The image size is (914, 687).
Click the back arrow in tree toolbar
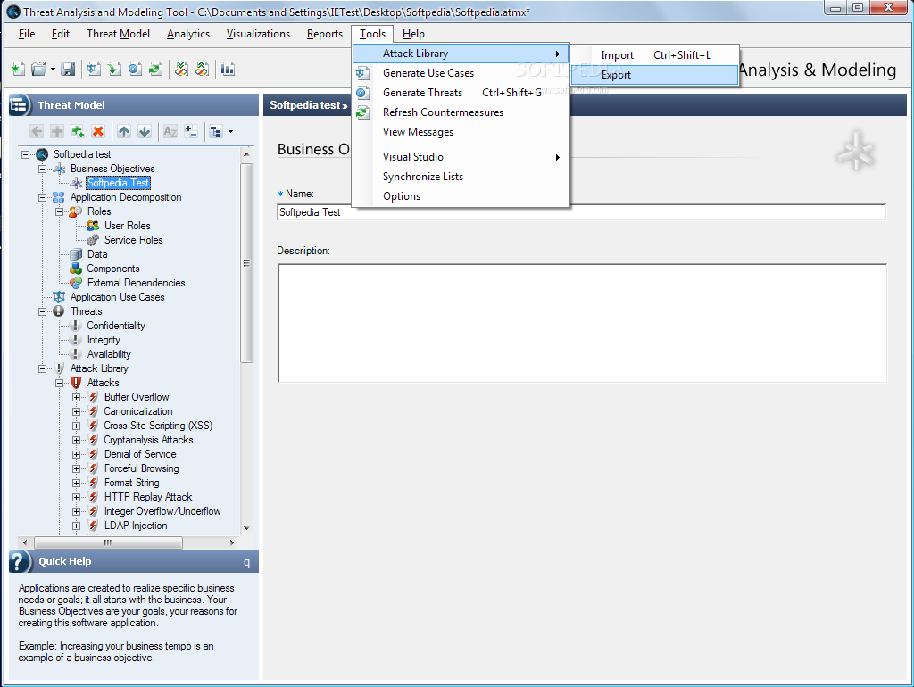tap(36, 132)
